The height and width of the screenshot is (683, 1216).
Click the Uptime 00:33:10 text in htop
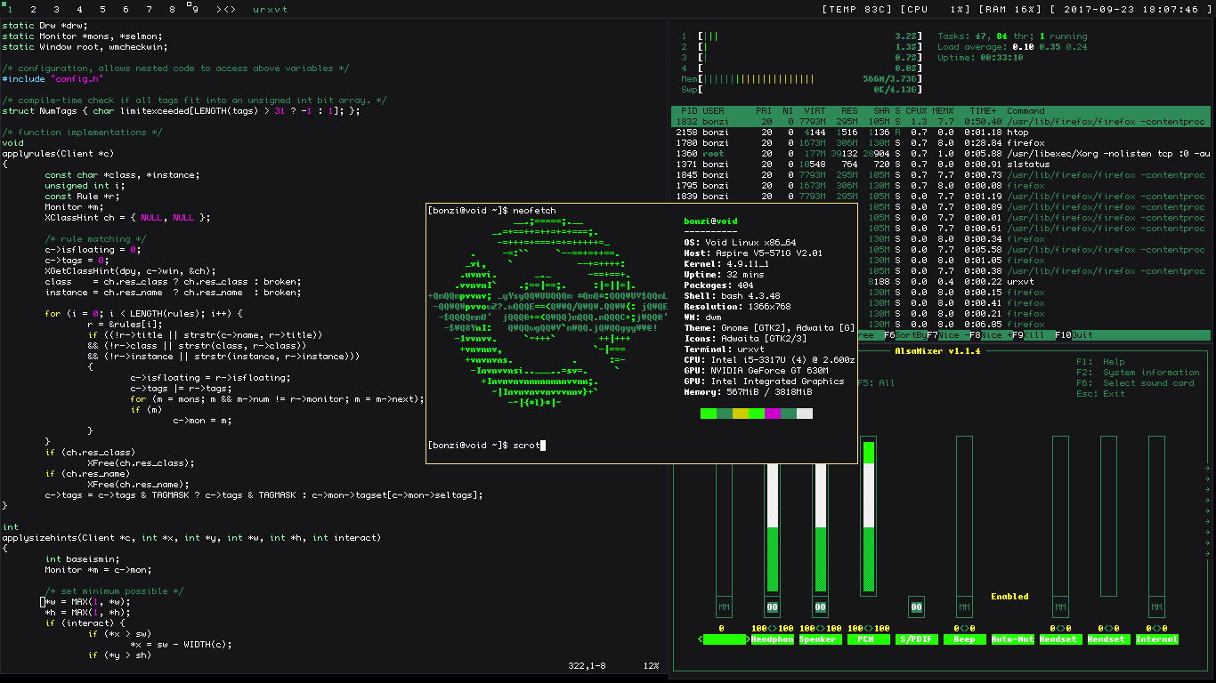click(x=980, y=58)
